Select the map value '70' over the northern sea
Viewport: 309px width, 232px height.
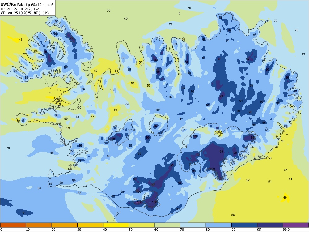coord(108,11)
